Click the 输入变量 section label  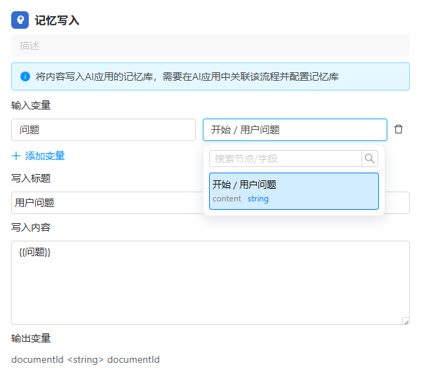[x=31, y=106]
